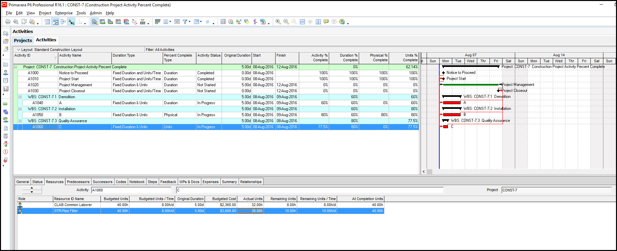Image resolution: width=617 pixels, height=251 pixels.
Task: Open Print Preview from the toolbar
Action: pos(16,22)
